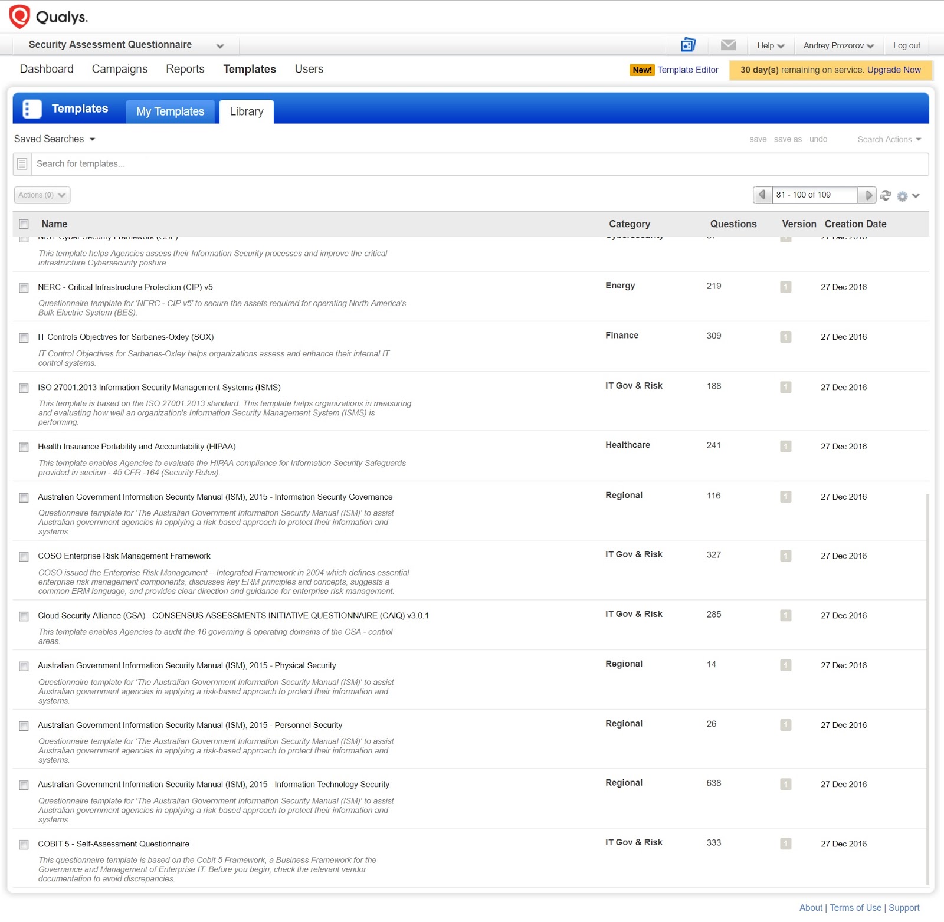
Task: Sort templates by Name column header
Action: (x=54, y=224)
